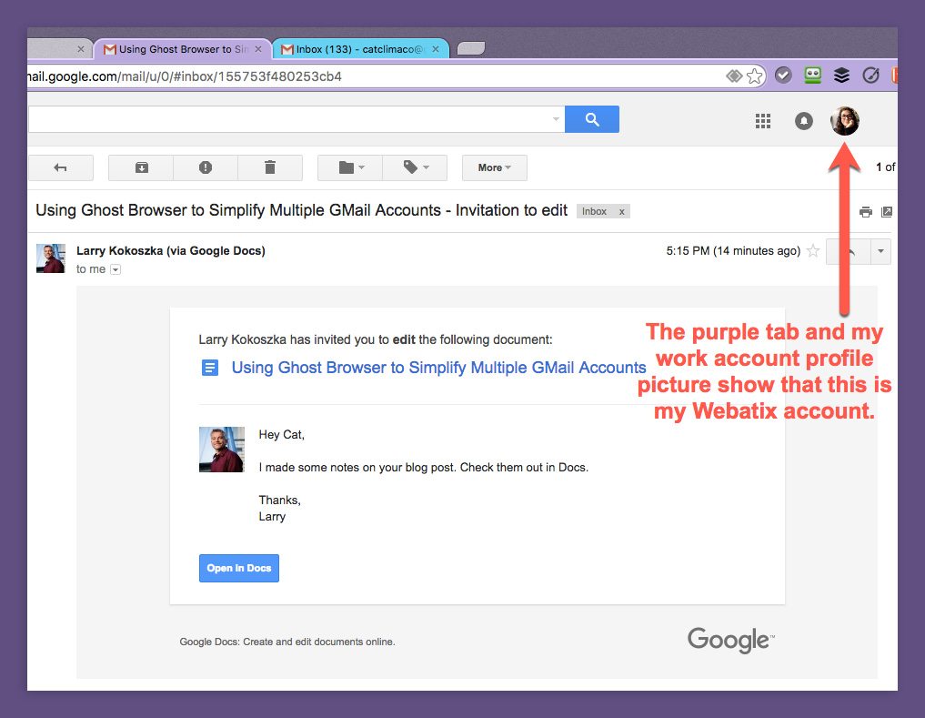925x718 pixels.
Task: Click the browser address bar URL
Action: [184, 76]
